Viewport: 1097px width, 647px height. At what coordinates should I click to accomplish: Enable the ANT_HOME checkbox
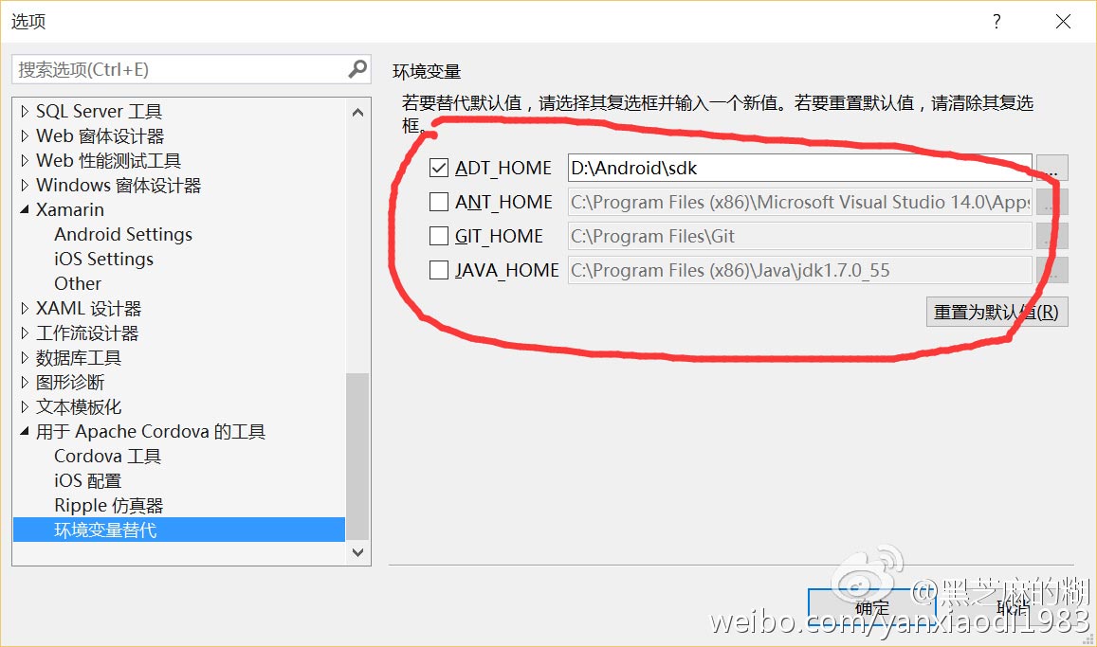click(x=439, y=202)
